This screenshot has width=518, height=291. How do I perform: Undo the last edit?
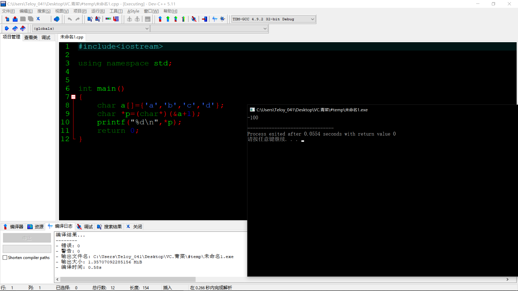click(70, 19)
